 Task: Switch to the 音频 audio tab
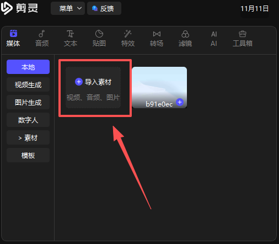pyautogui.click(x=42, y=38)
